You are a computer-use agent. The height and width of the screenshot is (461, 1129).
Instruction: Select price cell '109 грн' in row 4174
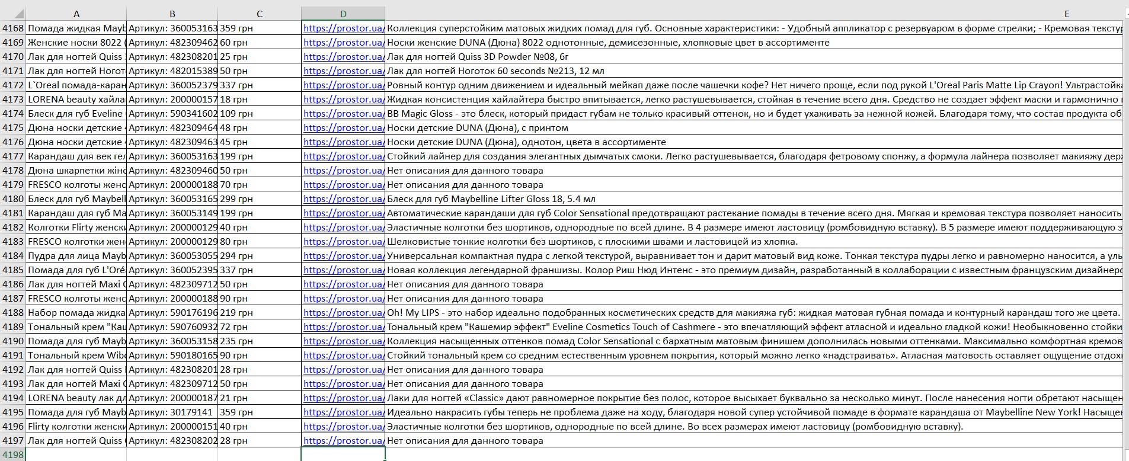coord(260,113)
